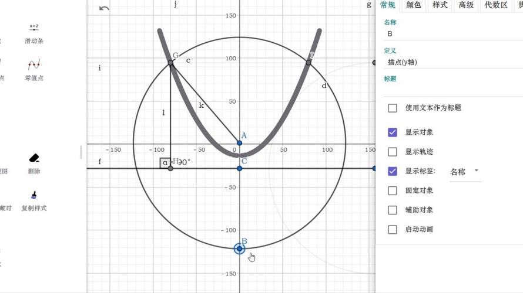Click the 名称 field containing B
Screen dimensions: 523x293
point(452,34)
